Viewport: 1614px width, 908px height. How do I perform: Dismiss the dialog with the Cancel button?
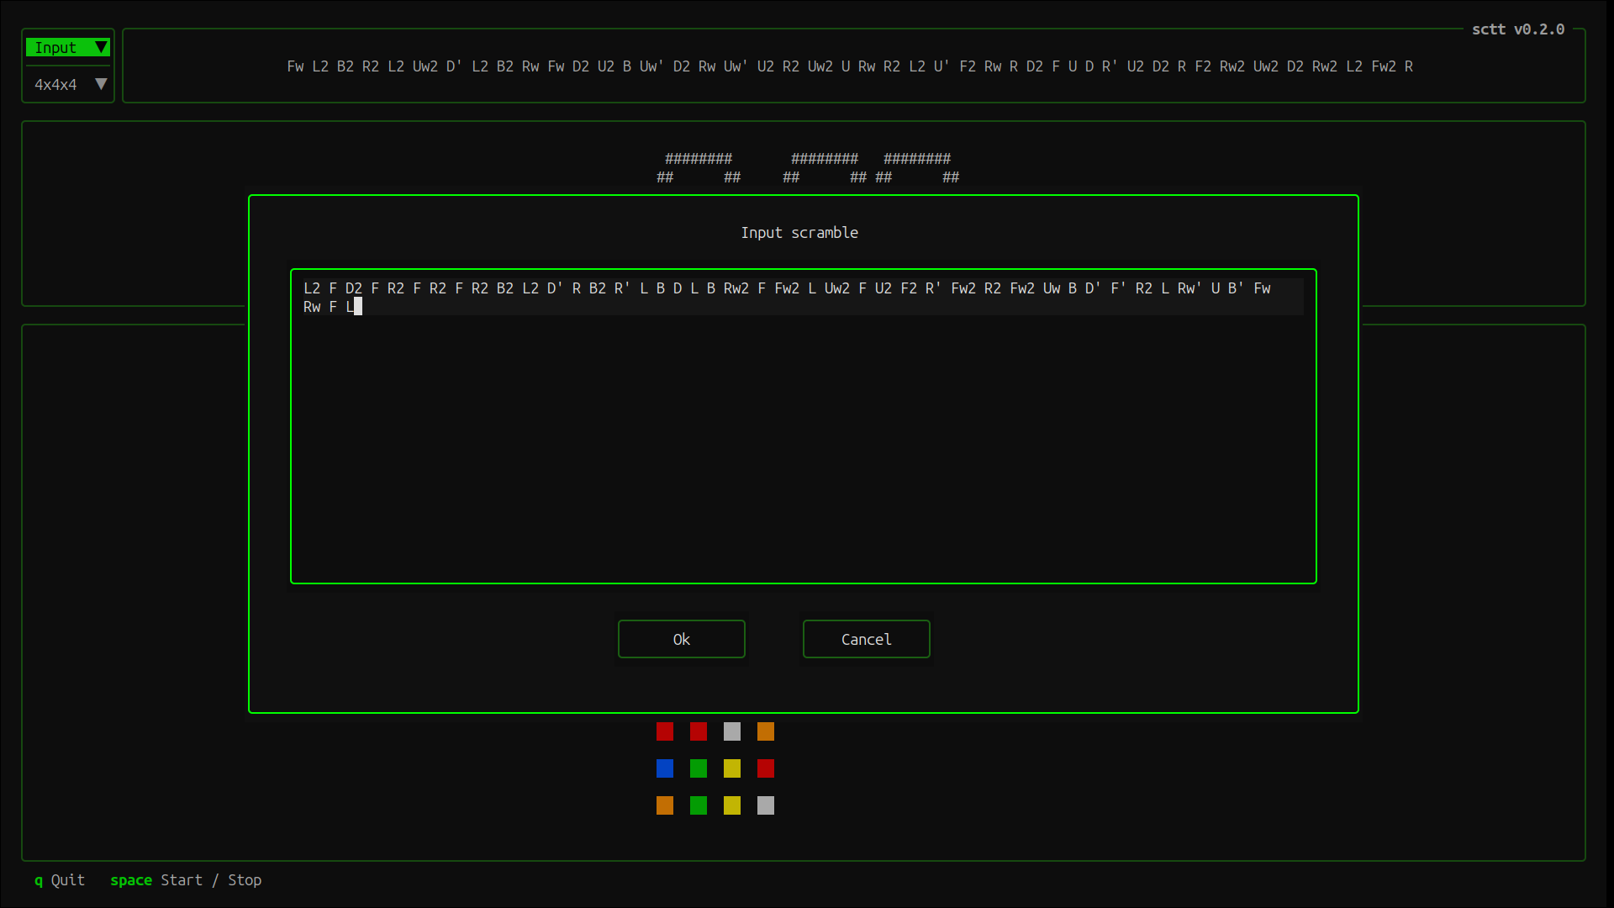point(866,639)
